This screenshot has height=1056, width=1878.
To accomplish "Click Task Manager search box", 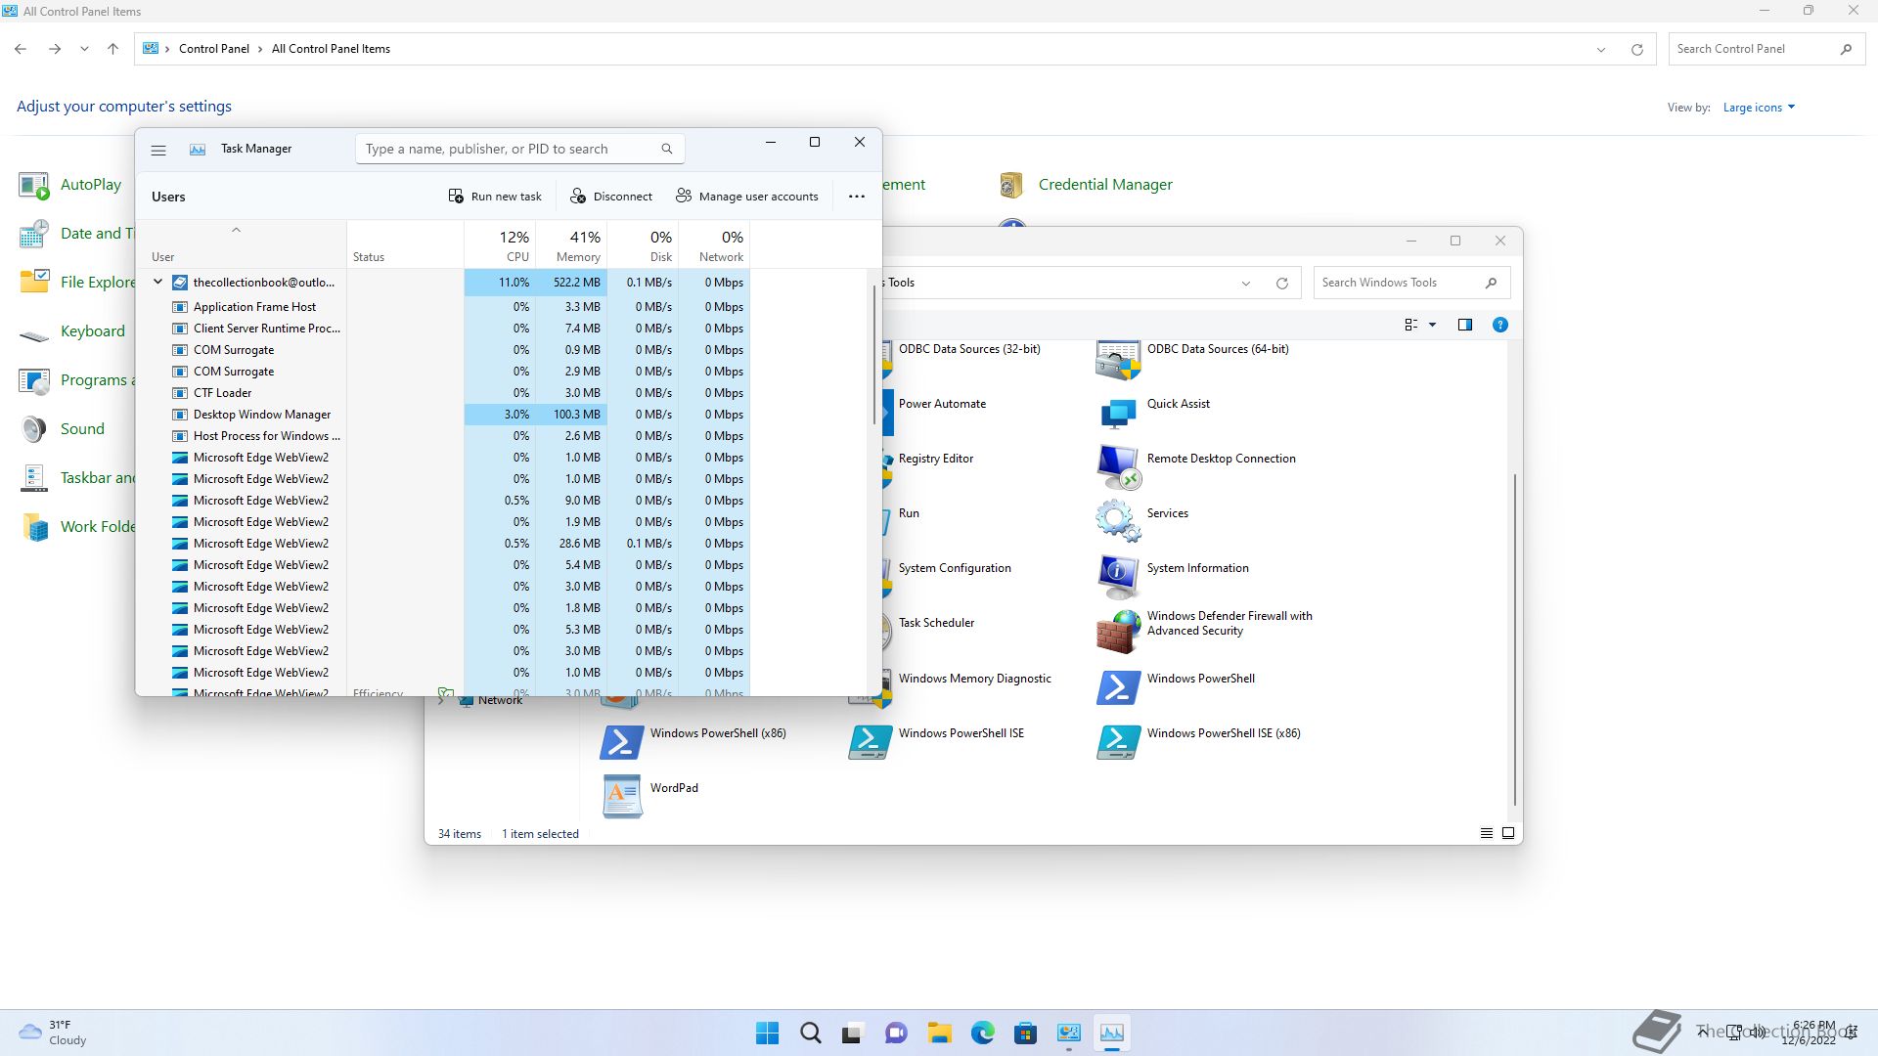I will [519, 149].
